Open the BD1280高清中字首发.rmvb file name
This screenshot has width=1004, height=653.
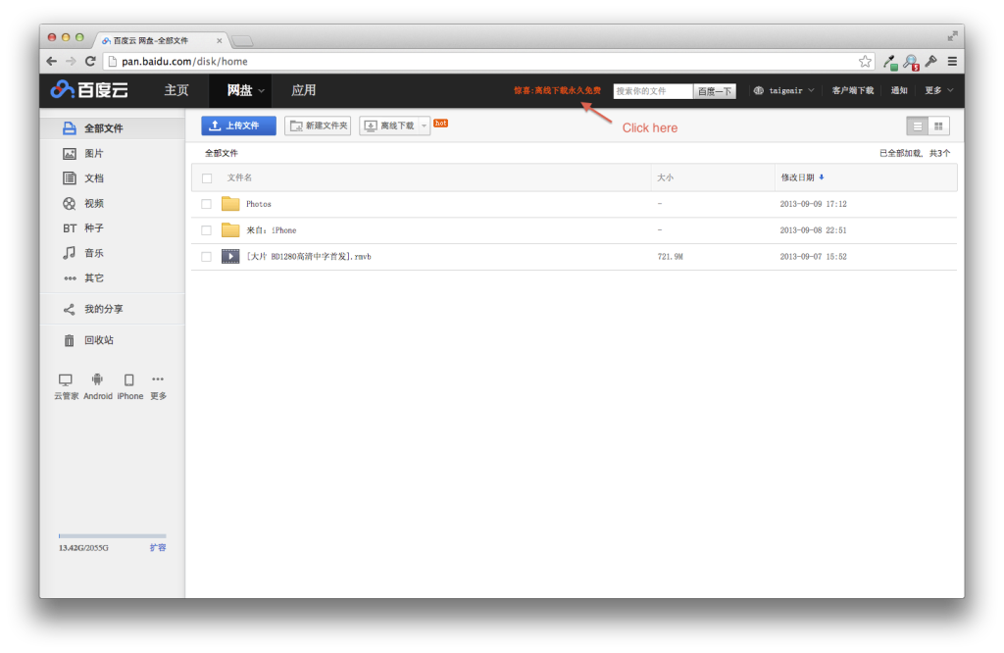pos(309,257)
